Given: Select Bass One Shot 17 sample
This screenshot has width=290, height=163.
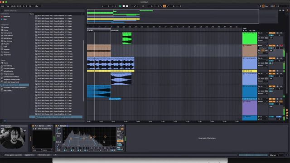Looking at the screenshot, I should click(x=55, y=35).
